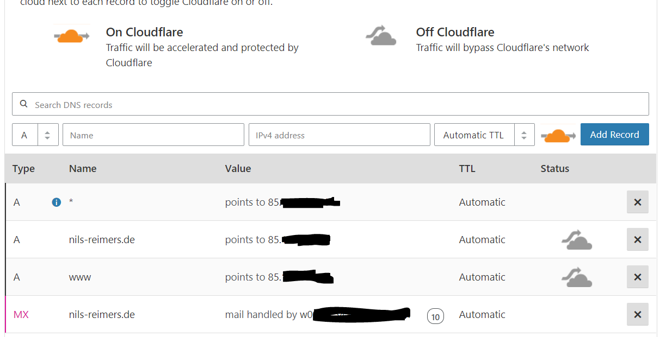666x337 pixels.
Task: Click the info icon beside wildcard record
Action: pyautogui.click(x=56, y=202)
